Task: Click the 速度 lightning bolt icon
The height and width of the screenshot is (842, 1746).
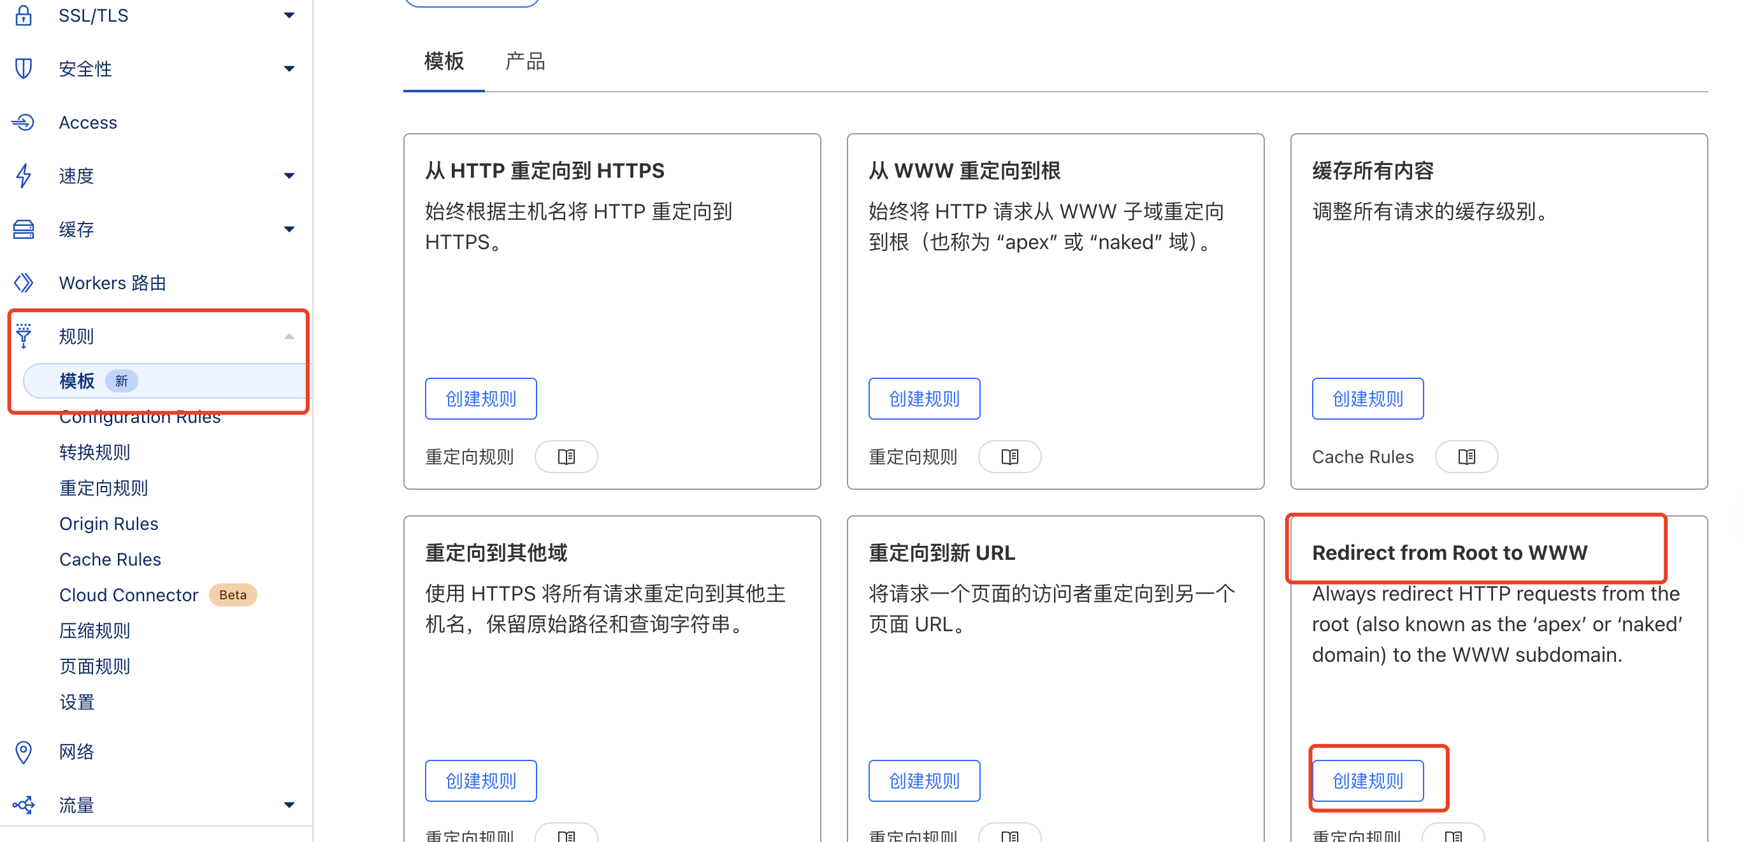Action: (24, 175)
